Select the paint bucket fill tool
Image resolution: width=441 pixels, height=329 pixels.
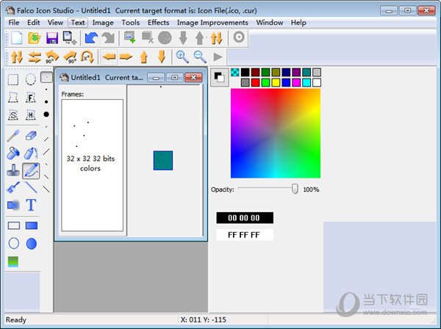(x=13, y=153)
